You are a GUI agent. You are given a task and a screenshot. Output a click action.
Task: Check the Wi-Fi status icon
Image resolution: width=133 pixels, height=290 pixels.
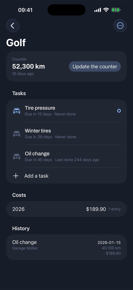point(106,10)
